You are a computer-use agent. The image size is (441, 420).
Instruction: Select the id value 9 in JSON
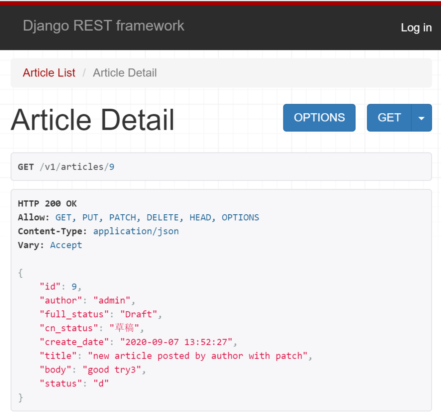pyautogui.click(x=75, y=286)
